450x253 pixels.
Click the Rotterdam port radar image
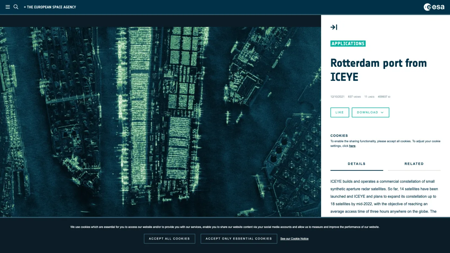(160, 122)
